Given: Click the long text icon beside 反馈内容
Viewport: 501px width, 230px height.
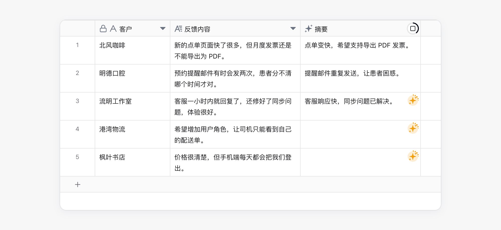Looking at the screenshot, I should [x=178, y=29].
